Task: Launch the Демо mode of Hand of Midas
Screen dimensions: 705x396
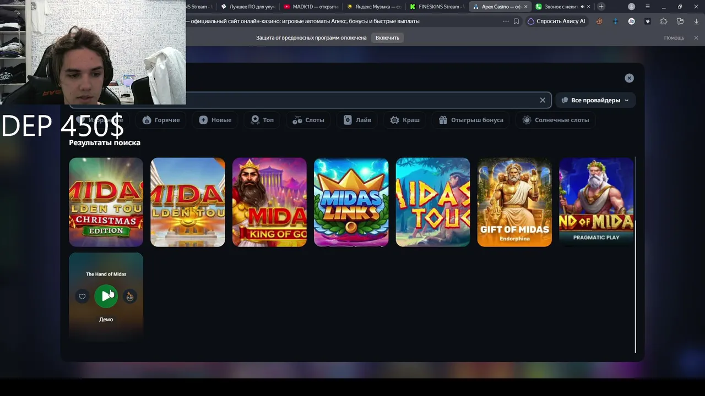Action: pos(106,319)
